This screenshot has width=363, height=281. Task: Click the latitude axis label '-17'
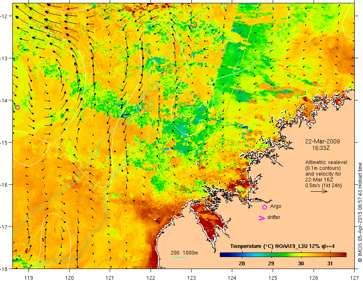[x=5, y=227]
